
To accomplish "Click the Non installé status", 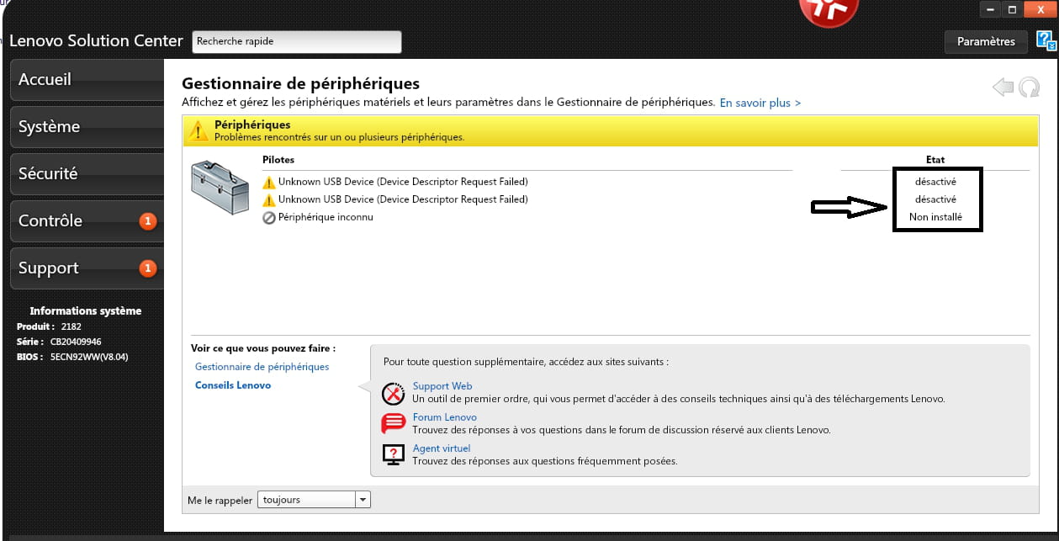I will 935,217.
